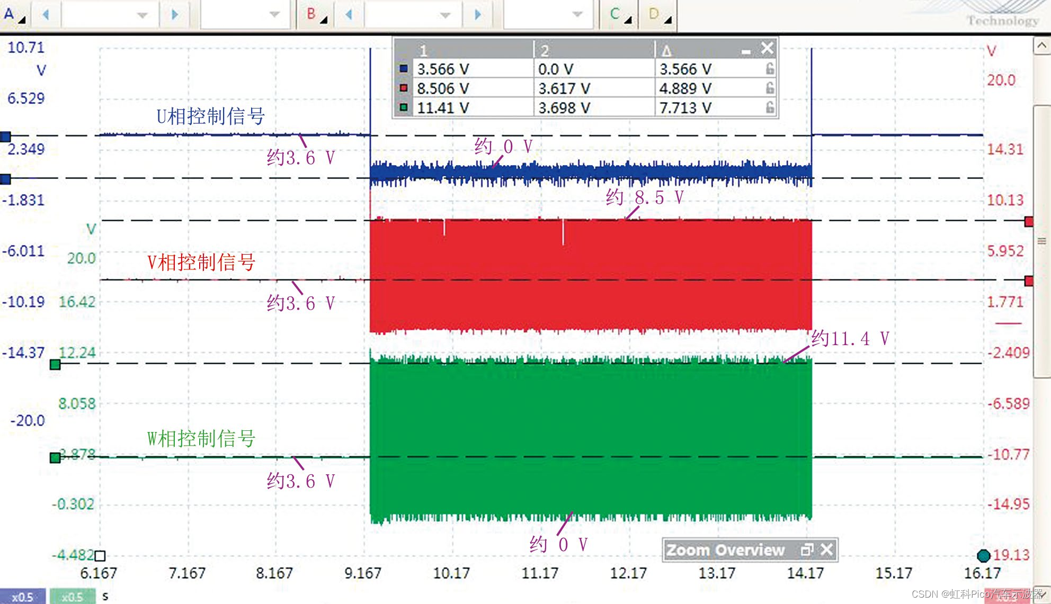The image size is (1051, 604).
Task: Minimize the ruler legend panel
Action: (x=746, y=51)
